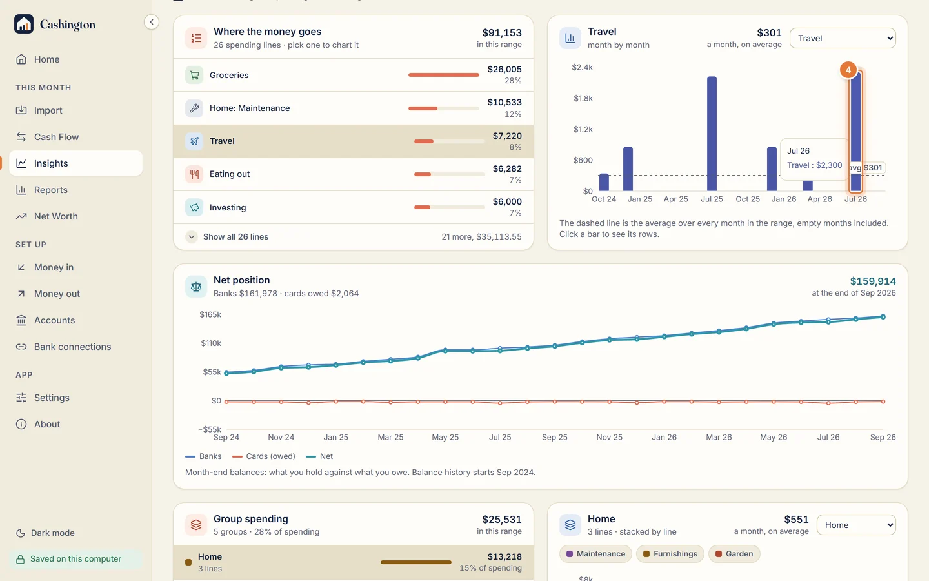Open Cash Flow section
Viewport: 929px width, 581px height.
click(76, 137)
